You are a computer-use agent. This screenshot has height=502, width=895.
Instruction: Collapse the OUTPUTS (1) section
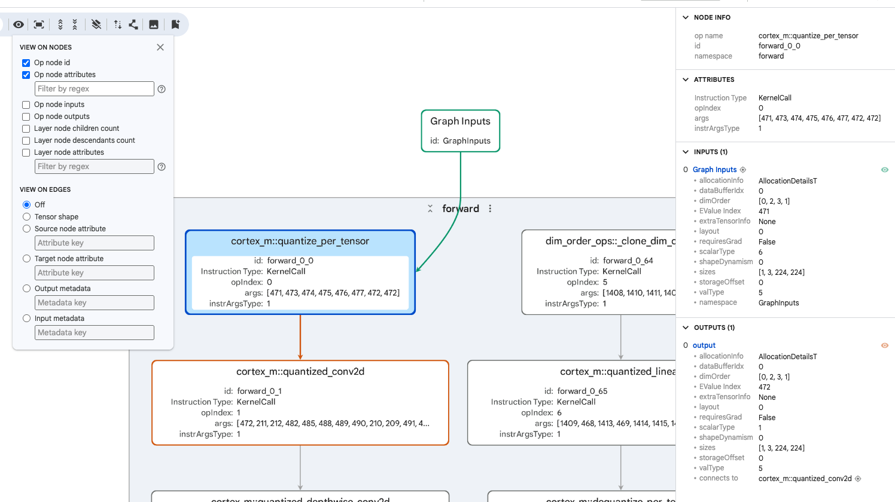point(686,327)
